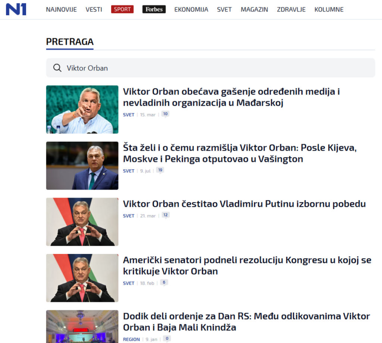Click the search magnifier icon
382x343 pixels.
(x=57, y=68)
